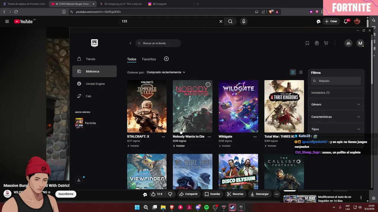Filter by Instalados (1)
Viewport: 378px width, 212px height.
[320, 93]
